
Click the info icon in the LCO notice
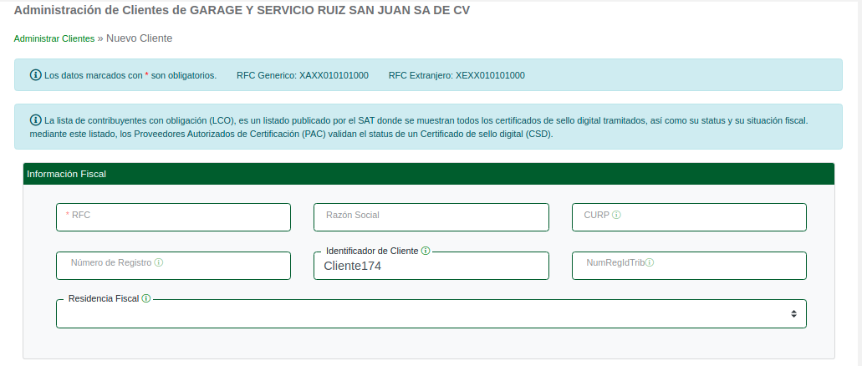coord(36,120)
